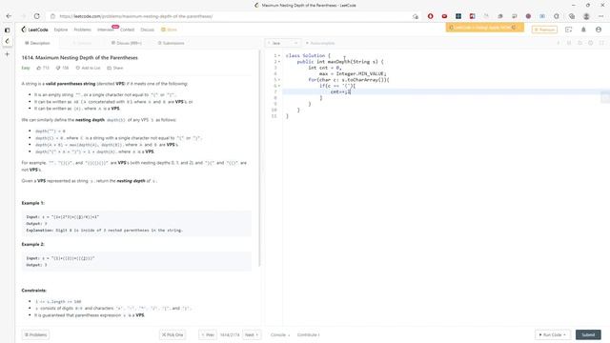
Task: Open LeetCode user account avatar
Action: click(x=599, y=30)
